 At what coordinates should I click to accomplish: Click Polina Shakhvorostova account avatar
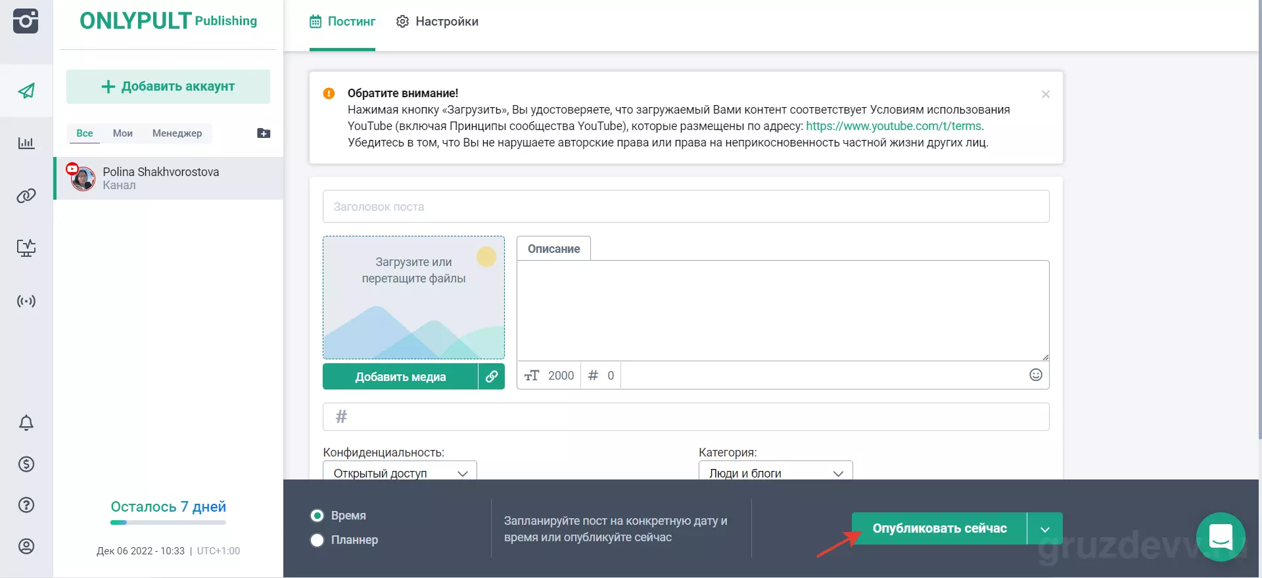click(x=83, y=178)
